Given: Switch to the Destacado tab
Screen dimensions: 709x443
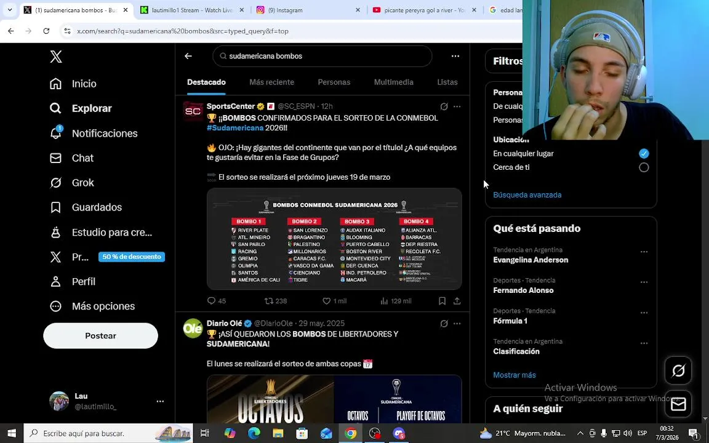Looking at the screenshot, I should pyautogui.click(x=206, y=82).
